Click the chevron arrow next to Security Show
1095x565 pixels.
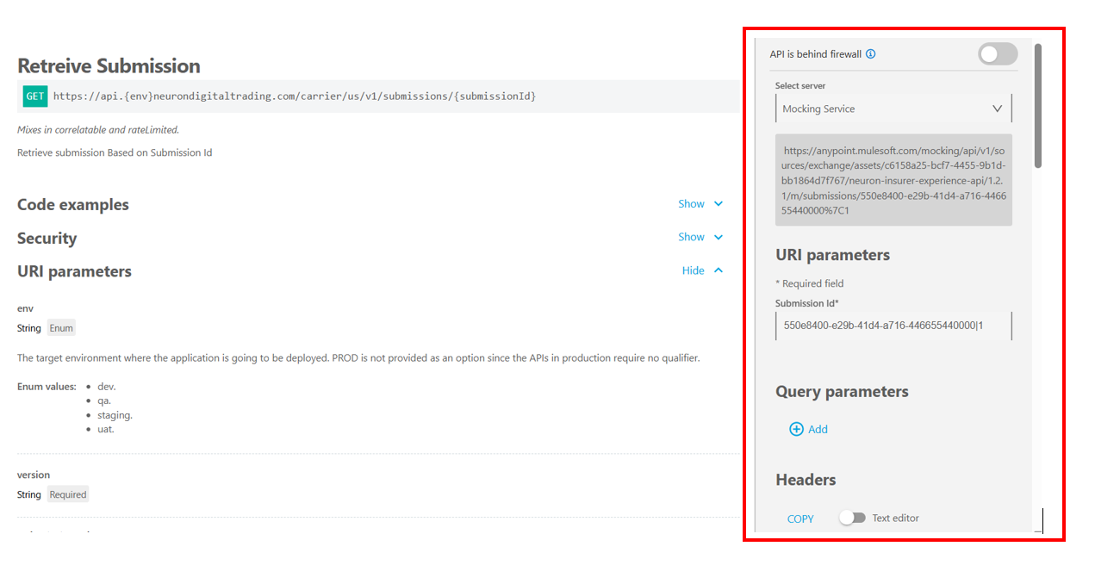[719, 237]
